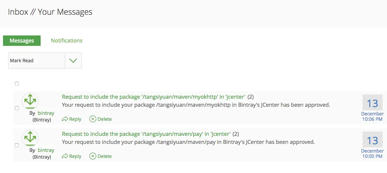Screen dimensions: 387x173
Task: Expand the Mark Read dropdown arrow
Action: (73, 61)
